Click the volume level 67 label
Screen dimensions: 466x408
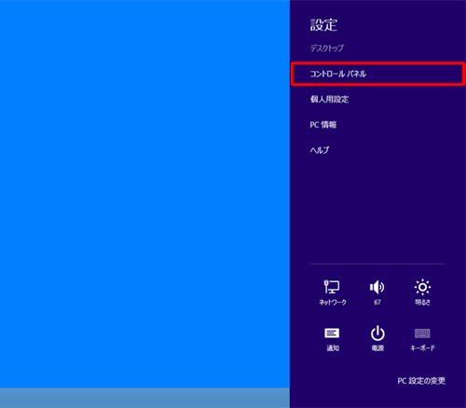coord(377,302)
